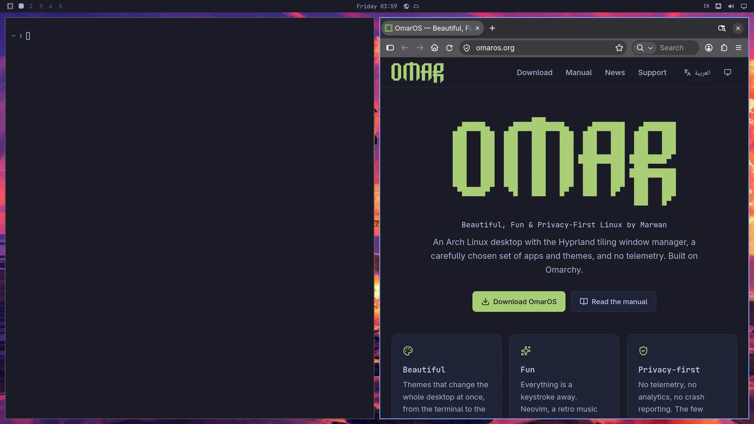Open the Support nav item
Screen dimensions: 754x424
652,73
